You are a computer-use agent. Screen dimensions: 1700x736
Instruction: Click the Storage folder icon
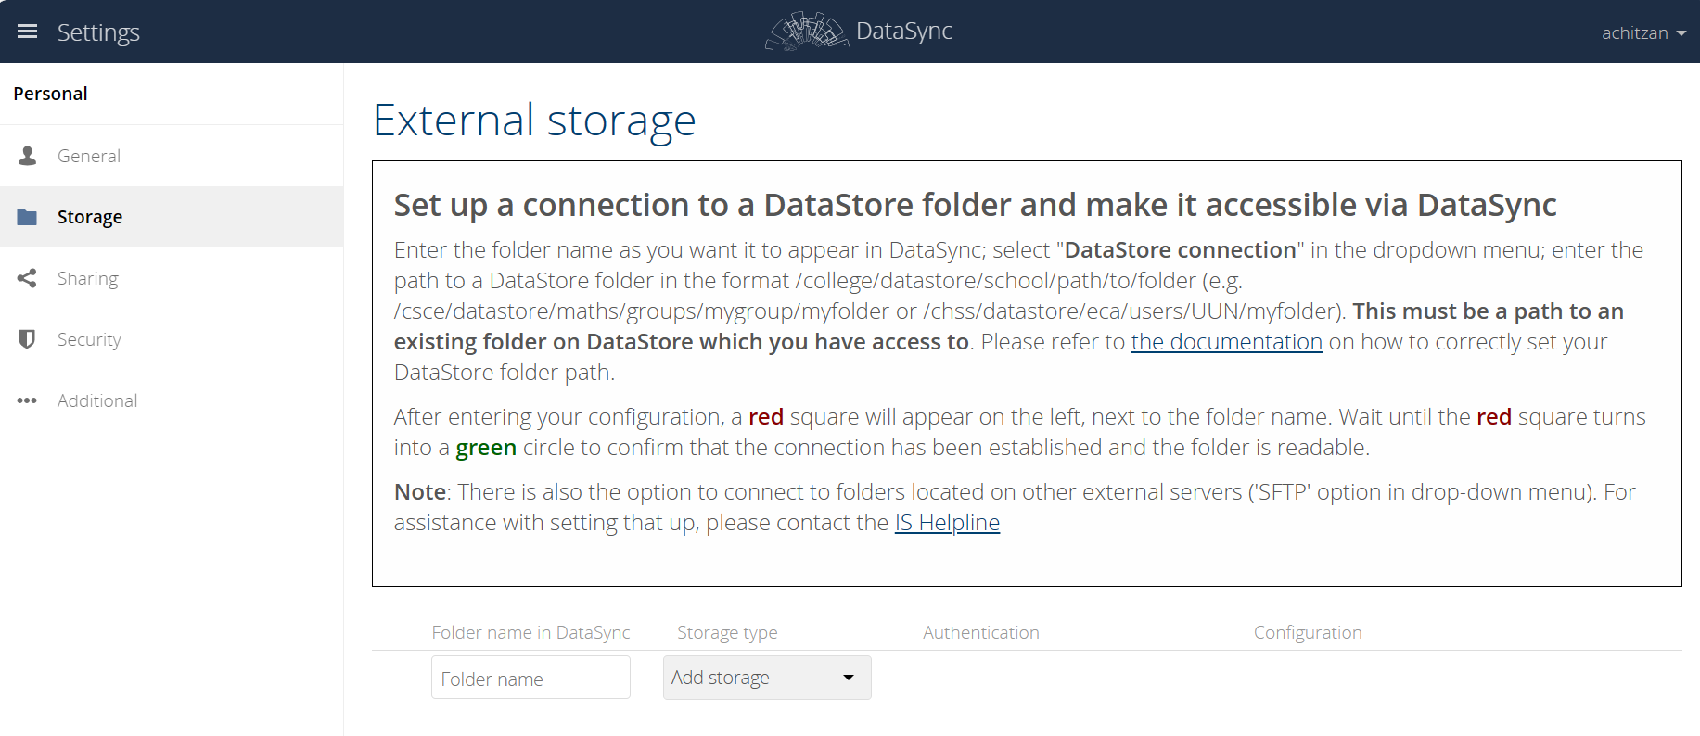point(28,217)
